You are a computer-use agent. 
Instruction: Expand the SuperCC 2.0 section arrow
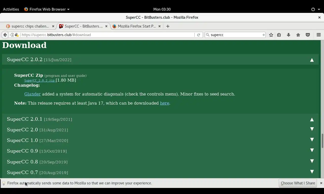click(312, 129)
